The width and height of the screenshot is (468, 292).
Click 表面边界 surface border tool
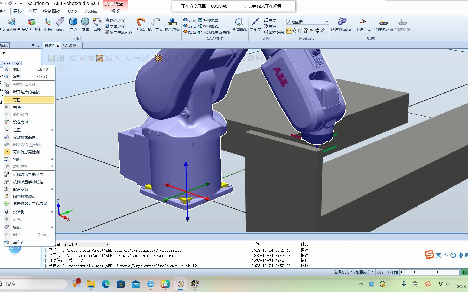[x=115, y=26]
